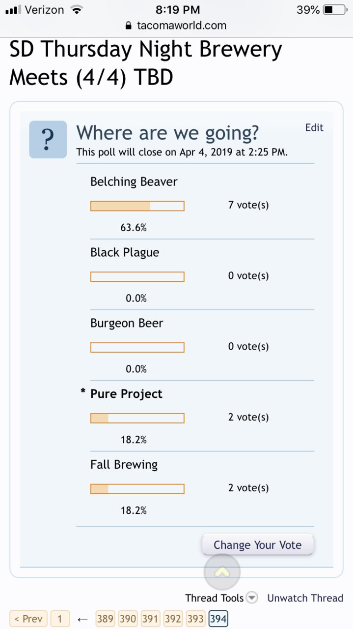Click the Belching Beaver vote progress bar
Screen dimensions: 353x629
(x=137, y=206)
